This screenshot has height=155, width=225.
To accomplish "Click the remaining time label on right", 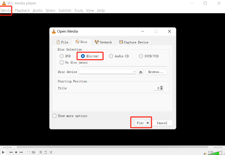I will point(218,147).
